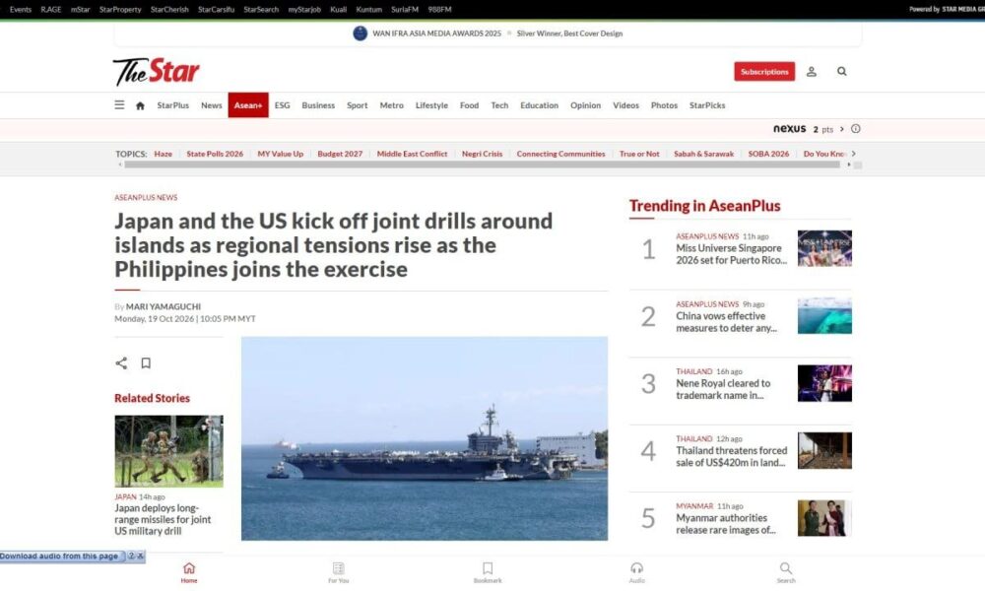The image size is (985, 591).
Task: Bookmark the article with bookmark icon
Action: [146, 363]
